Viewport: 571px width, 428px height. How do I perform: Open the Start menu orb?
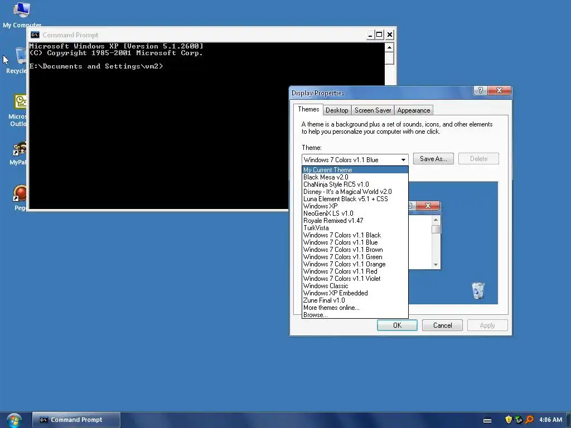point(13,420)
